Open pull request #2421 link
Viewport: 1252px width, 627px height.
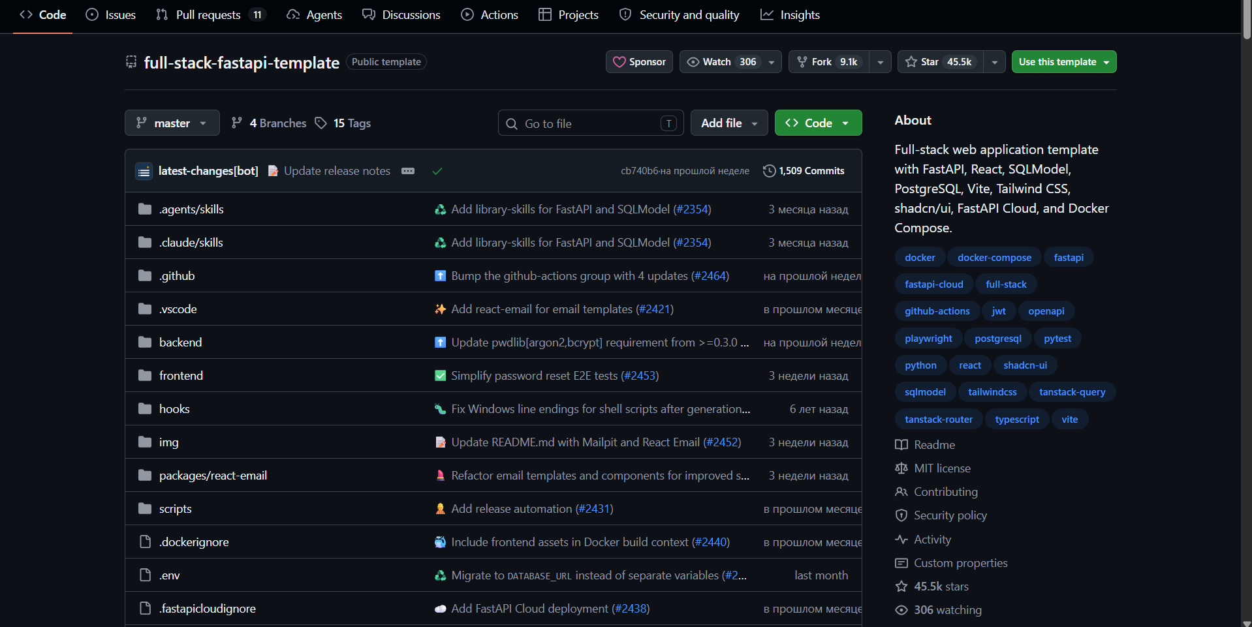[655, 309]
